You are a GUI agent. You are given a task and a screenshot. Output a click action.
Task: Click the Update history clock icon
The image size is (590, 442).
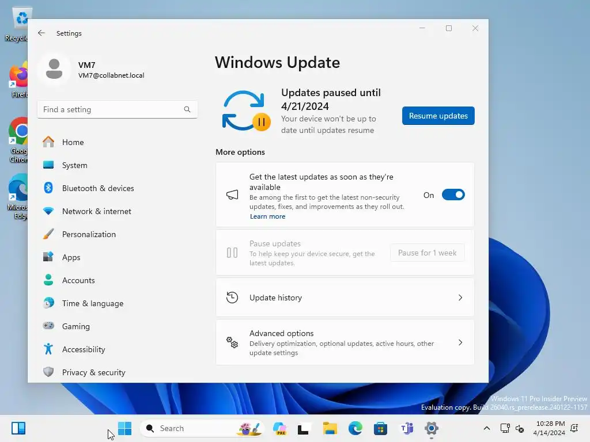click(x=232, y=298)
